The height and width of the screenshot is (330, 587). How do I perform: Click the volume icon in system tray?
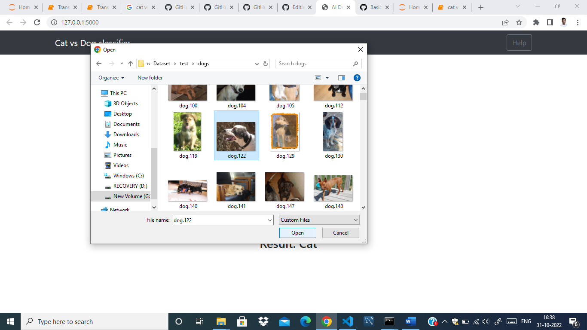tap(486, 321)
